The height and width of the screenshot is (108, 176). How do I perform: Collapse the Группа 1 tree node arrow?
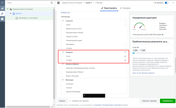pos(11,13)
